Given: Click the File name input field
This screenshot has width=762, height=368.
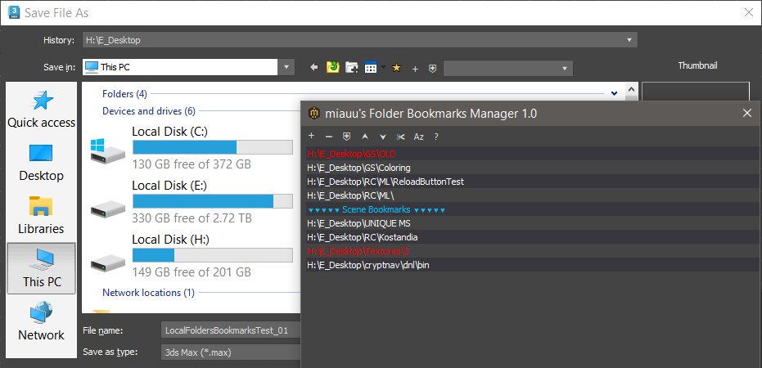Looking at the screenshot, I should coord(230,330).
